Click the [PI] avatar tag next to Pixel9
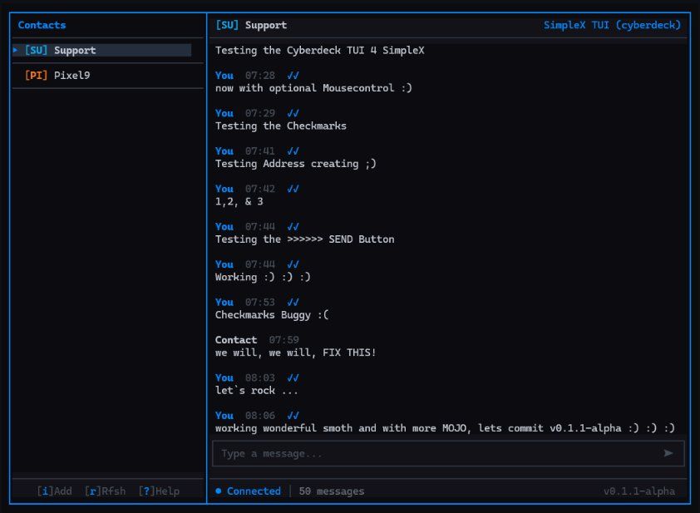 point(36,75)
